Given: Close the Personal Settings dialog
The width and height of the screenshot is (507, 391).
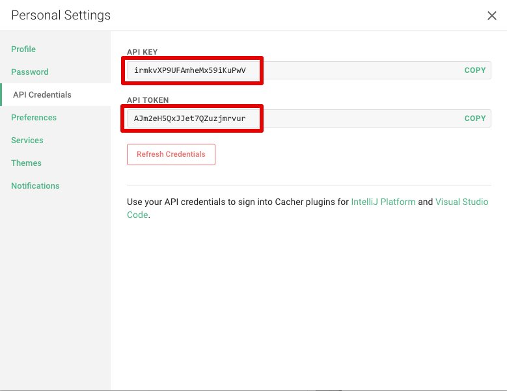Looking at the screenshot, I should (492, 16).
